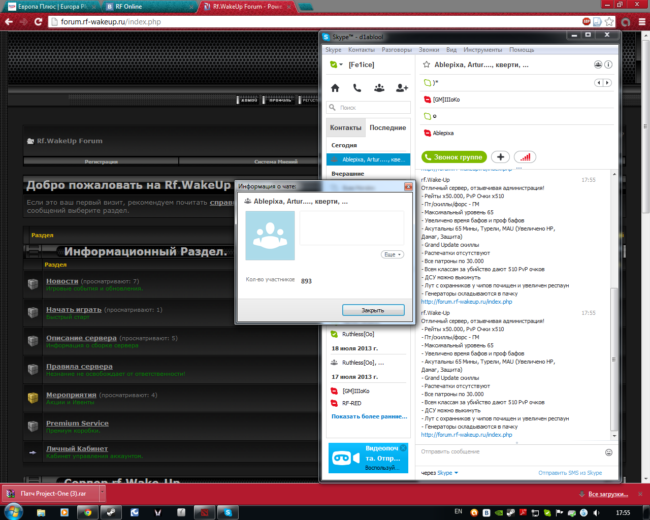Open the volume control in system tray
This screenshot has height=520, width=650.
[596, 513]
